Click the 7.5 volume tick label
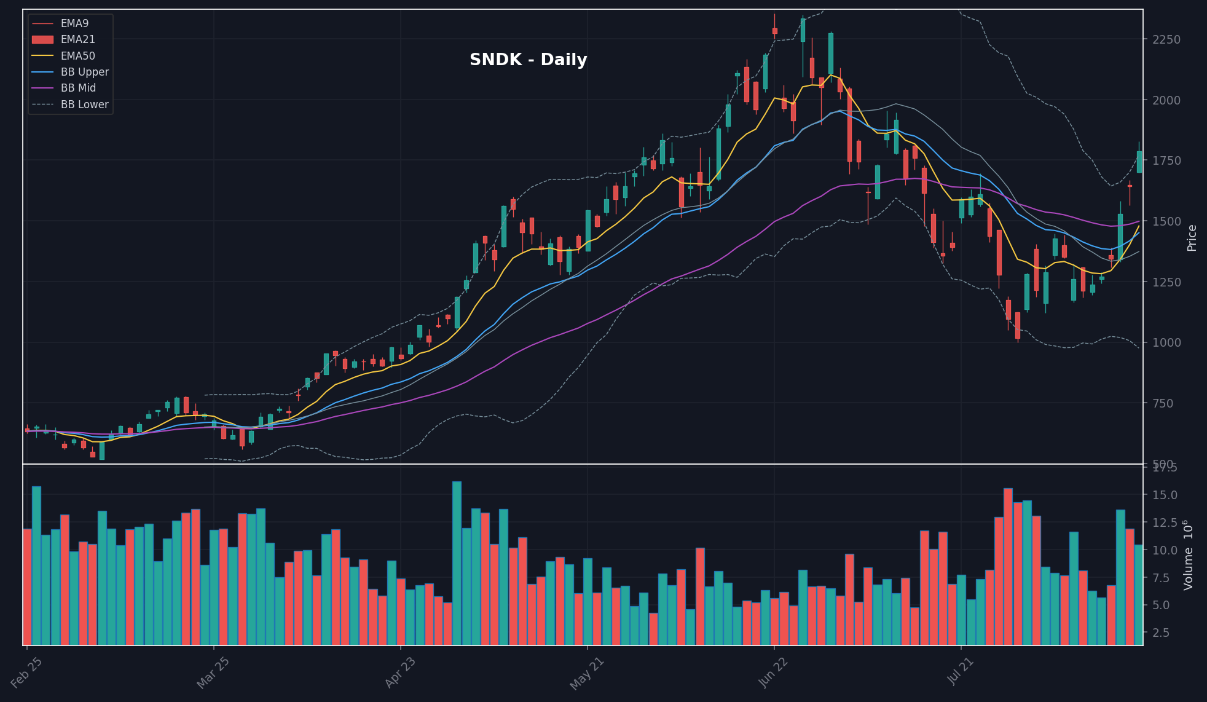This screenshot has height=702, width=1207. [x=1162, y=578]
